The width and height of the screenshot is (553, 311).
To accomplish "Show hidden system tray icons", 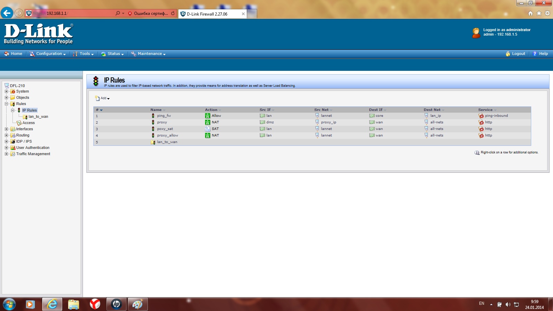I will [x=491, y=304].
